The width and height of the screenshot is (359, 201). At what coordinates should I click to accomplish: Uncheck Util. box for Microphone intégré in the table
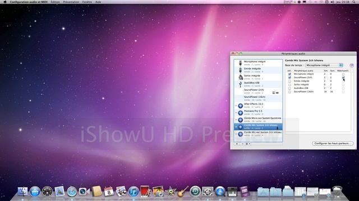tap(289, 74)
